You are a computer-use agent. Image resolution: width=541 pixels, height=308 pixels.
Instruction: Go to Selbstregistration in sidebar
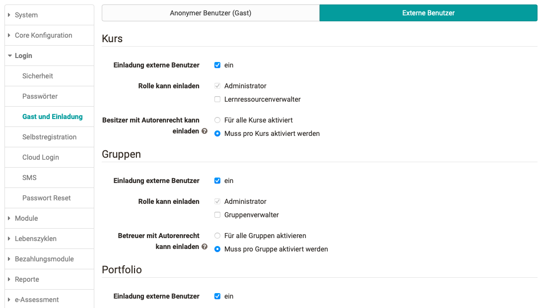tap(49, 137)
